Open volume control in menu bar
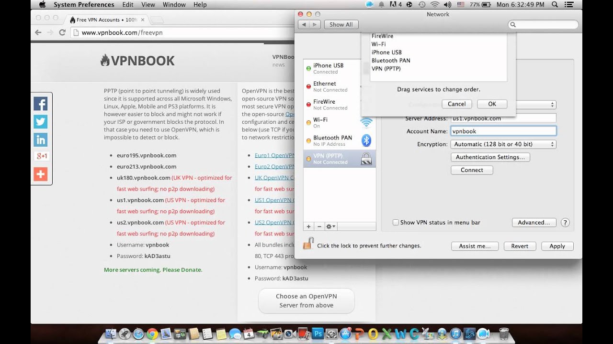The height and width of the screenshot is (344, 613). coord(448,5)
